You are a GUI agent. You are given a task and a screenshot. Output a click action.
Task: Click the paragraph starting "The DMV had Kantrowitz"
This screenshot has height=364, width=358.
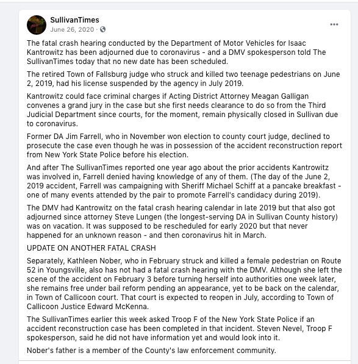182,221
